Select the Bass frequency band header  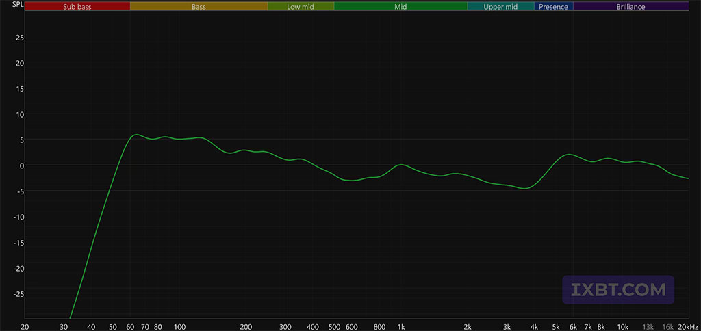click(199, 7)
